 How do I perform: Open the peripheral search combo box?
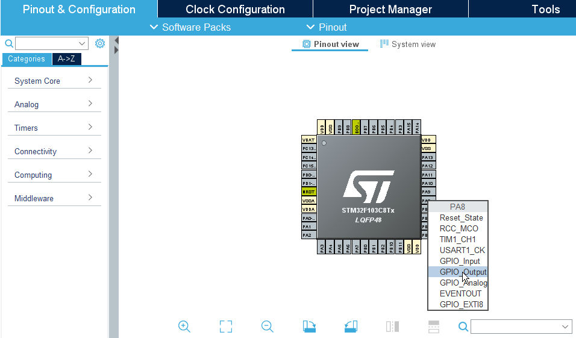click(52, 43)
